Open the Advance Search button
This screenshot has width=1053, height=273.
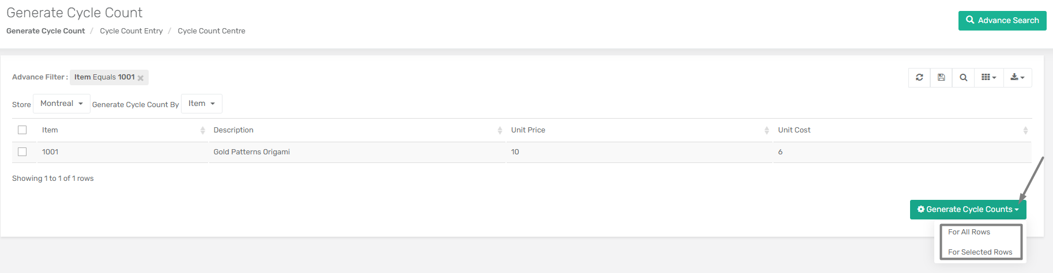pyautogui.click(x=1002, y=21)
